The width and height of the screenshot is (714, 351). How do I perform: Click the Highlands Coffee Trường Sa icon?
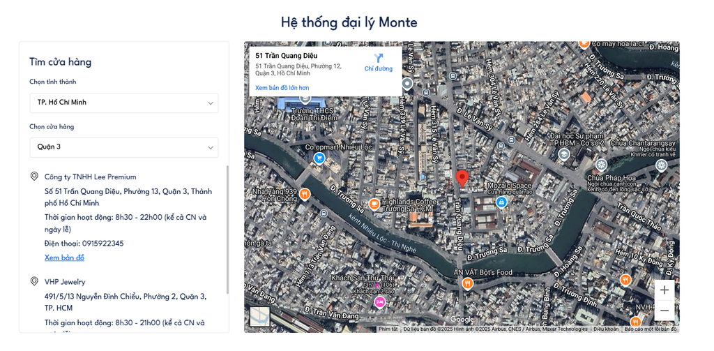pos(374,204)
